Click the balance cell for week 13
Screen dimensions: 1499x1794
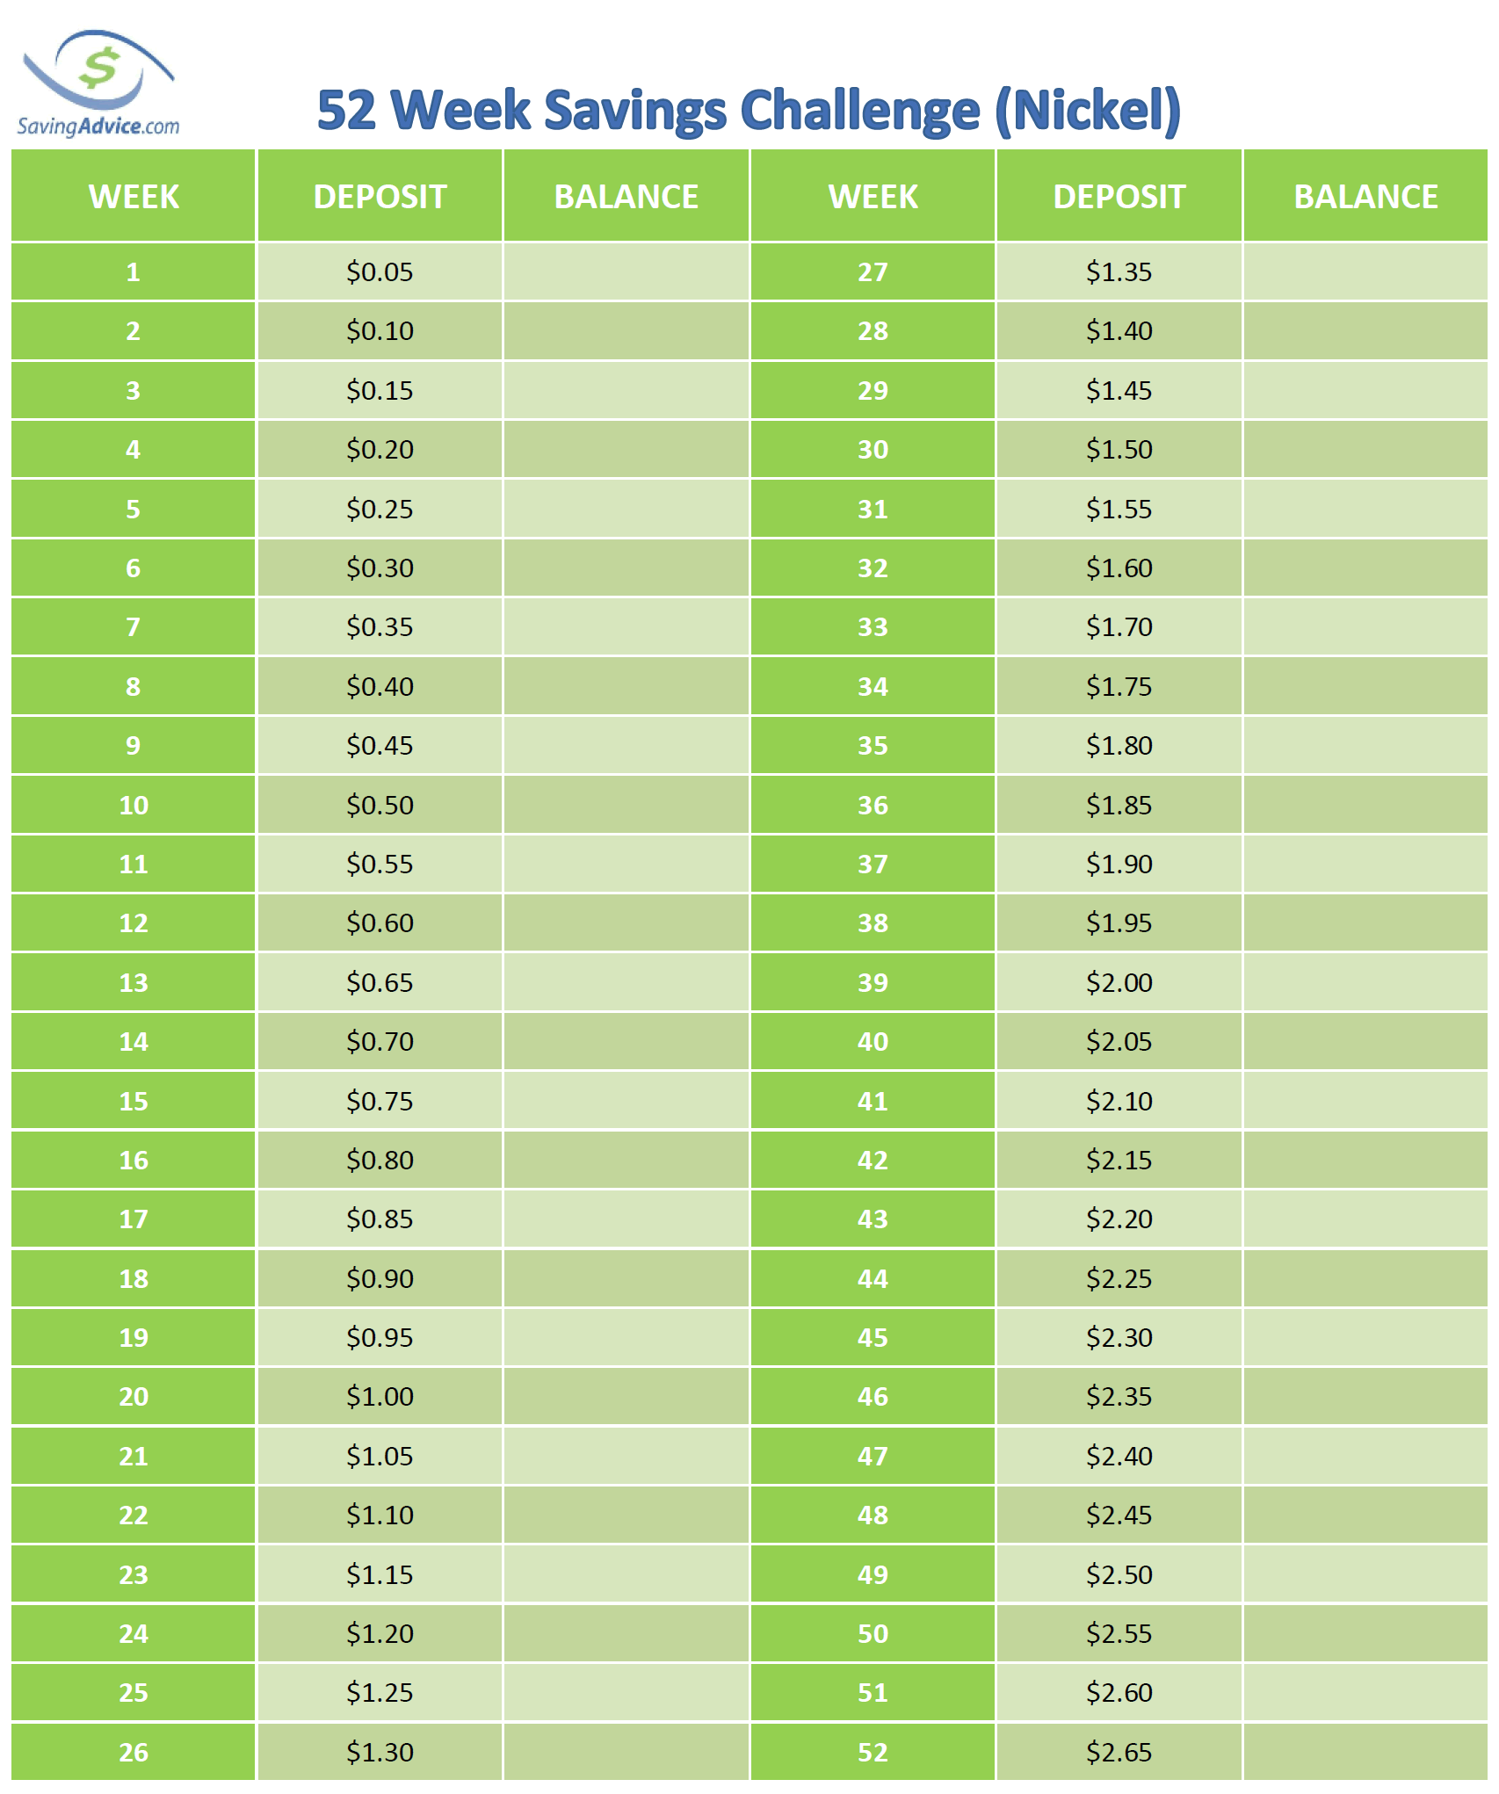click(x=626, y=982)
